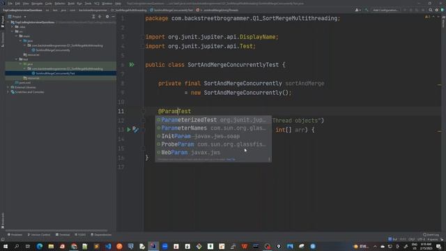Open the TODO tool window tab
This screenshot has width=446, height=251.
(80, 235)
